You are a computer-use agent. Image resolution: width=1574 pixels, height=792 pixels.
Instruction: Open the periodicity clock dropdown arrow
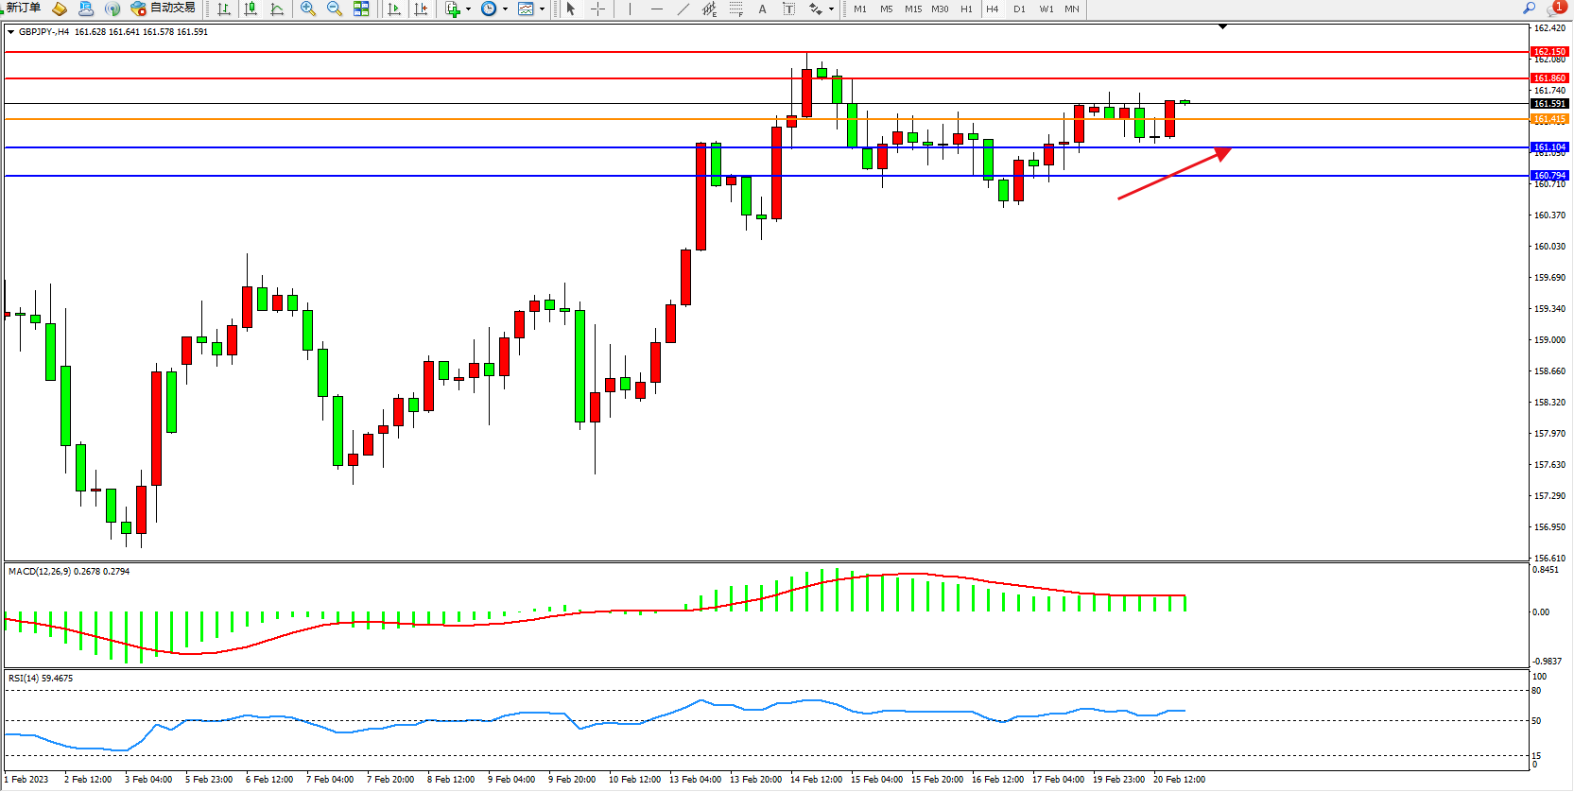coord(505,9)
